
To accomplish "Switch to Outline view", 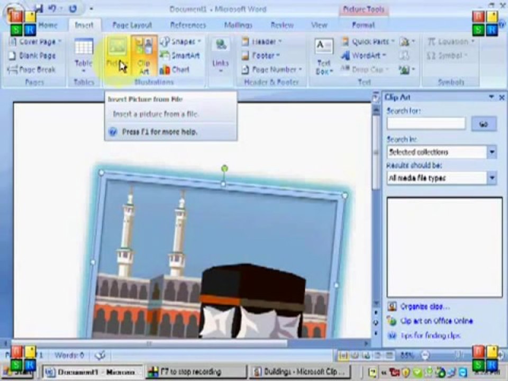I will (378, 356).
